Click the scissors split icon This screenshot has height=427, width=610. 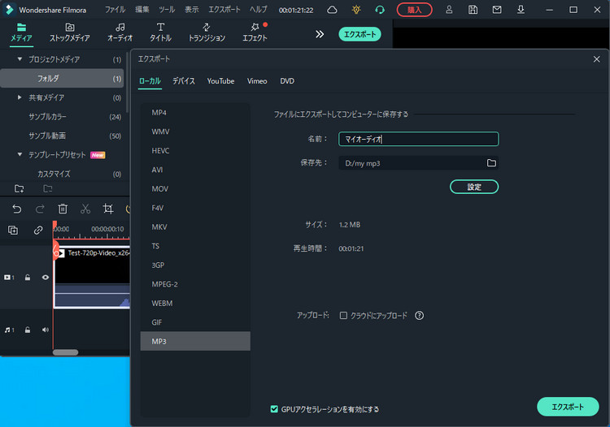tap(85, 209)
